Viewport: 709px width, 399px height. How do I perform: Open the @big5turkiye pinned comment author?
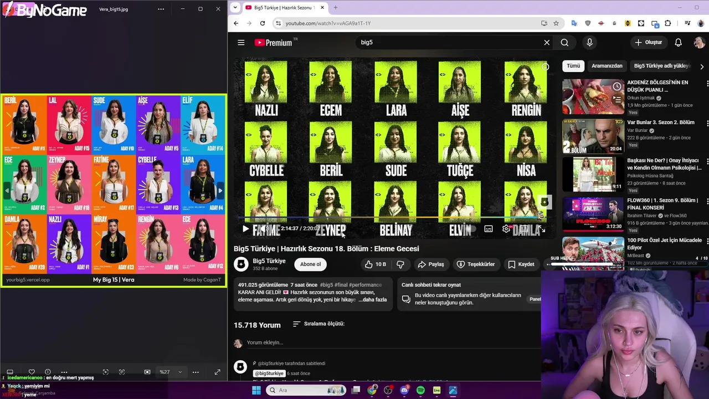269,374
